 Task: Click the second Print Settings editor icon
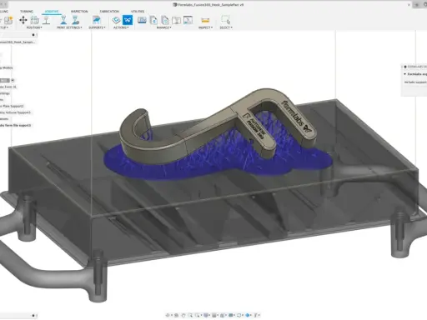(75, 20)
